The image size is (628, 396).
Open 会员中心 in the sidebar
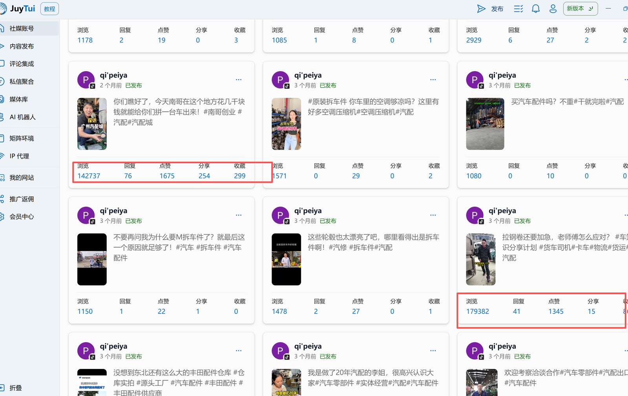click(x=22, y=217)
